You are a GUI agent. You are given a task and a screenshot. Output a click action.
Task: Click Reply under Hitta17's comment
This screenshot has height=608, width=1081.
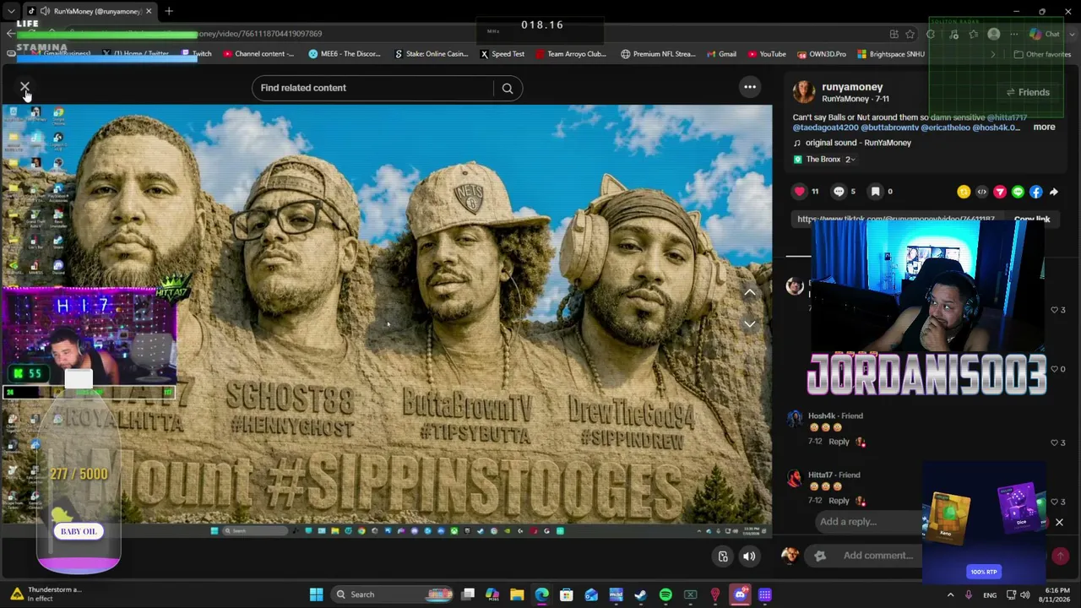[839, 501]
